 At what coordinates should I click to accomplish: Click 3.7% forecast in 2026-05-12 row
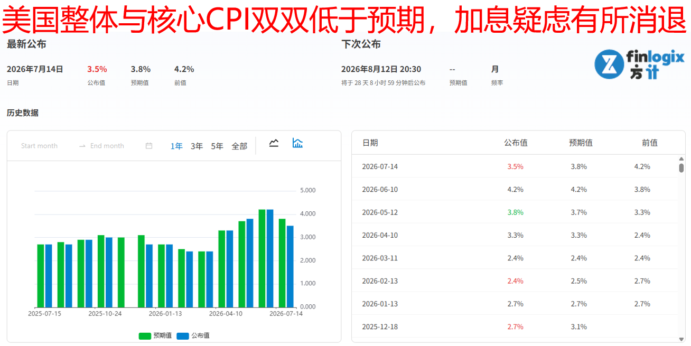click(x=578, y=212)
